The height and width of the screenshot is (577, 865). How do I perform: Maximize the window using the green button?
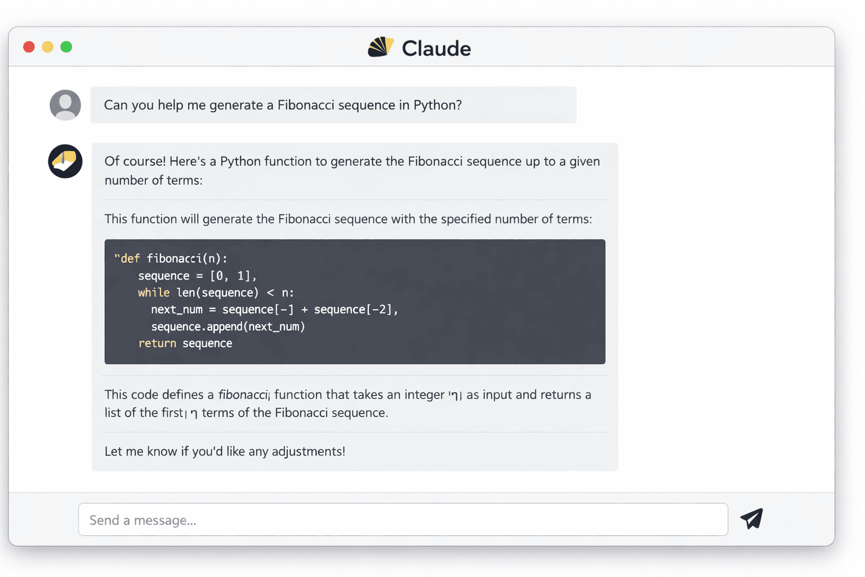(x=66, y=47)
